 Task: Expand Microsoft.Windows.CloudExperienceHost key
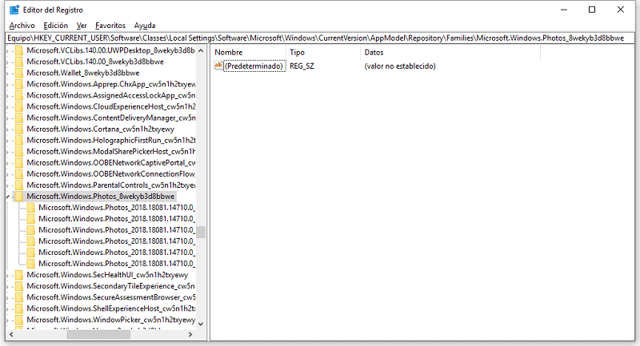pos(8,107)
